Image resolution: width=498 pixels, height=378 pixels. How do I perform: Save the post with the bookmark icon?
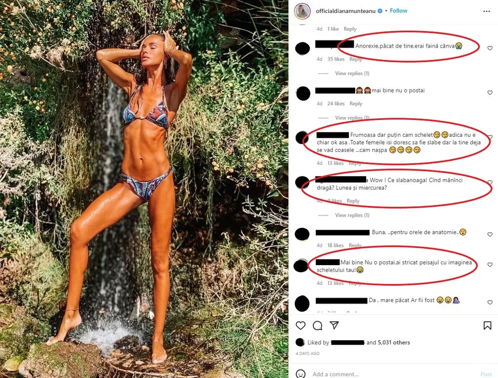(x=487, y=326)
